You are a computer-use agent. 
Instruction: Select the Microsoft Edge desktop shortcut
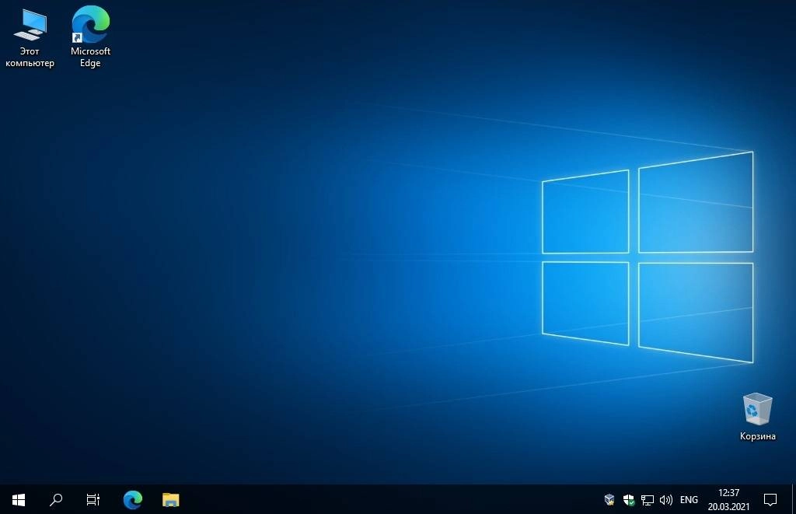click(90, 37)
